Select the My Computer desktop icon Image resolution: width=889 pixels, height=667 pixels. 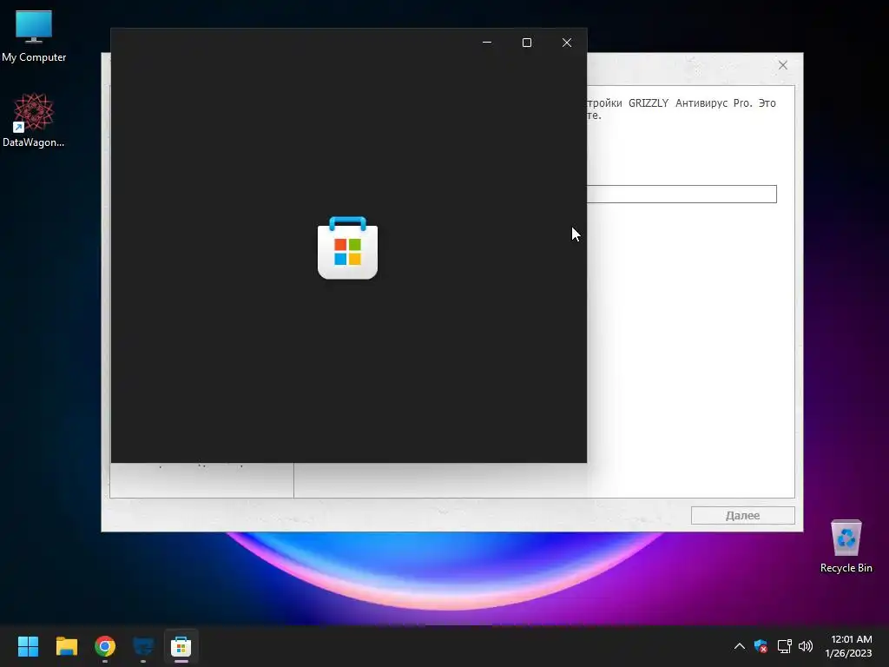pos(34,36)
